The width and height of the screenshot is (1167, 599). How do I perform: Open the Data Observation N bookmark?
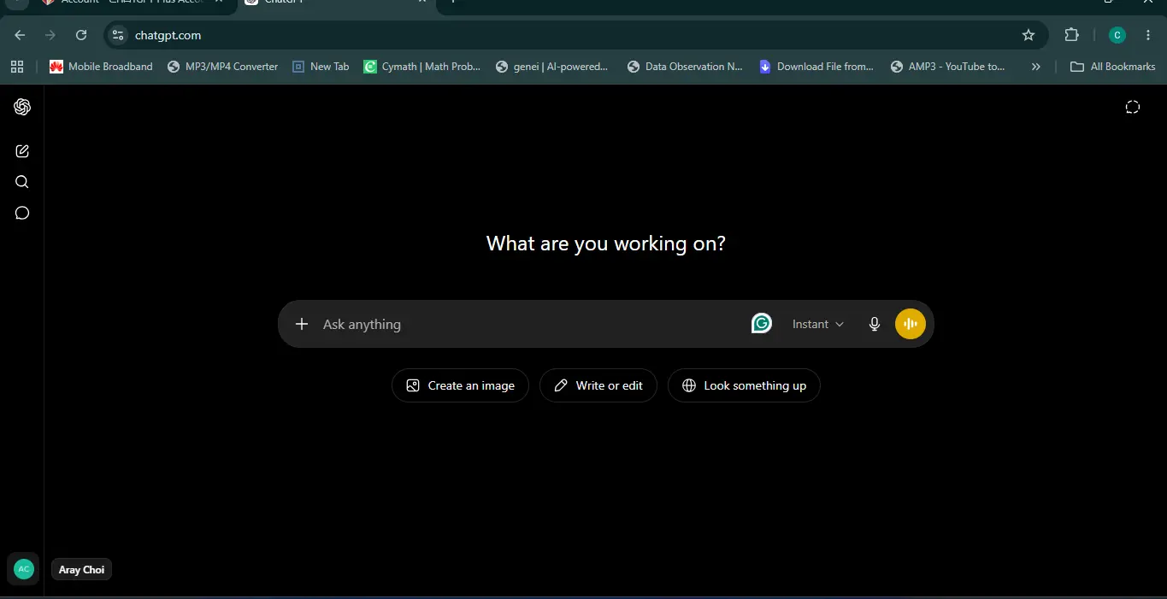685,66
